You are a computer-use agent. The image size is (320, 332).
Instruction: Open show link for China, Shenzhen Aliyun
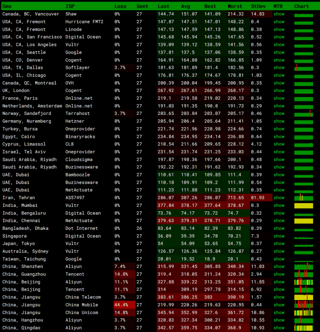[279, 267]
